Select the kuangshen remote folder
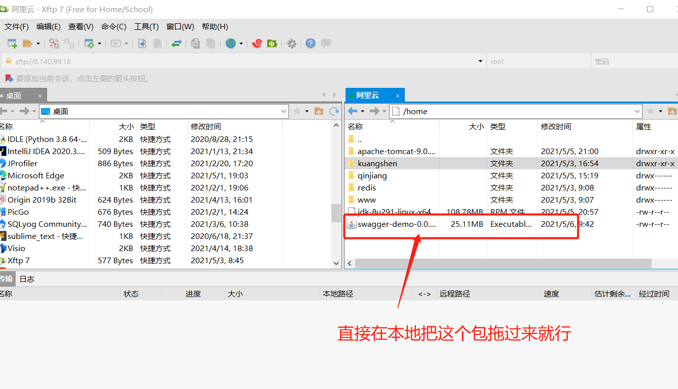Viewport: 678px width, 389px height. 512,163
